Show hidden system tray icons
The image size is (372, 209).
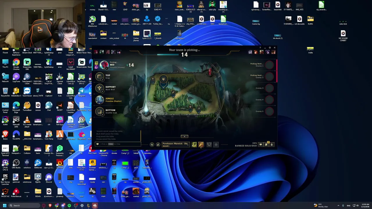coord(338,206)
